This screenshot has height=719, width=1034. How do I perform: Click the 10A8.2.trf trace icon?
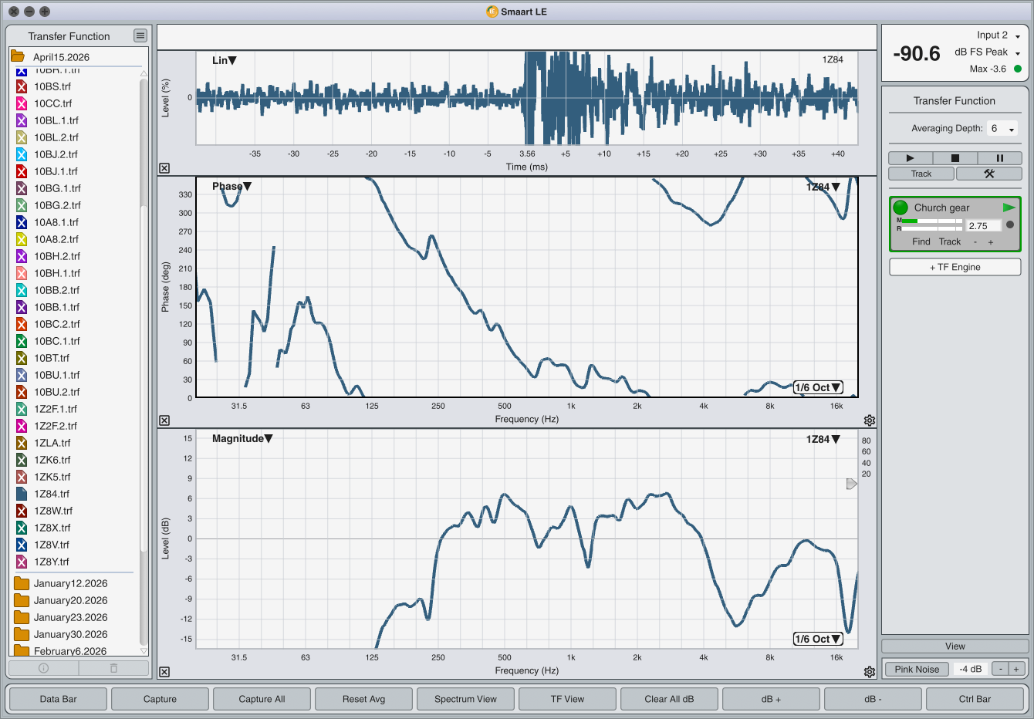[22, 239]
